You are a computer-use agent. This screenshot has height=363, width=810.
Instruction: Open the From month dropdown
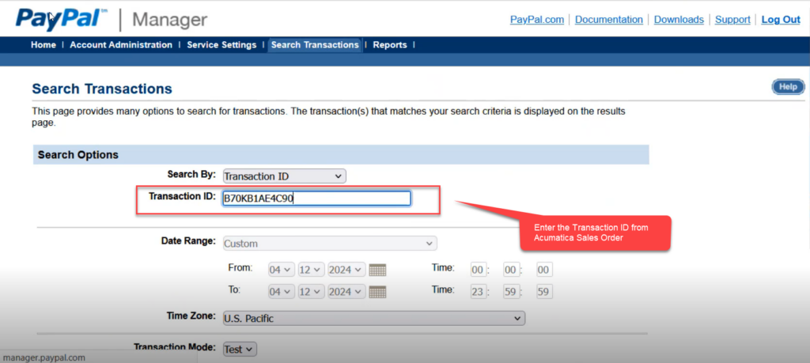pyautogui.click(x=281, y=270)
